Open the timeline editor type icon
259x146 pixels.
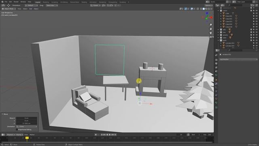(x=3, y=135)
